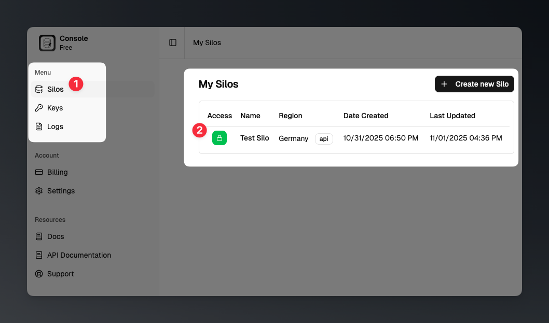Image resolution: width=549 pixels, height=323 pixels.
Task: Click the Region column header
Action: click(290, 116)
